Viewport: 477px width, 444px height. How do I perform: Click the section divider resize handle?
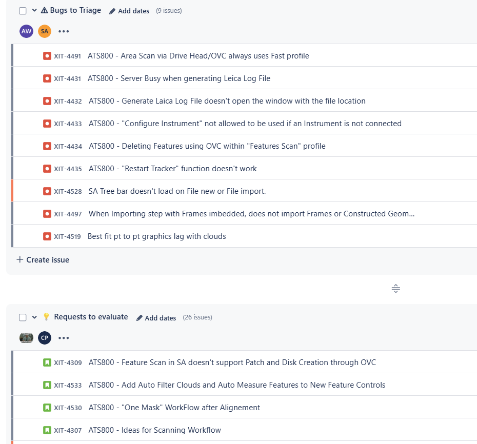pyautogui.click(x=396, y=288)
